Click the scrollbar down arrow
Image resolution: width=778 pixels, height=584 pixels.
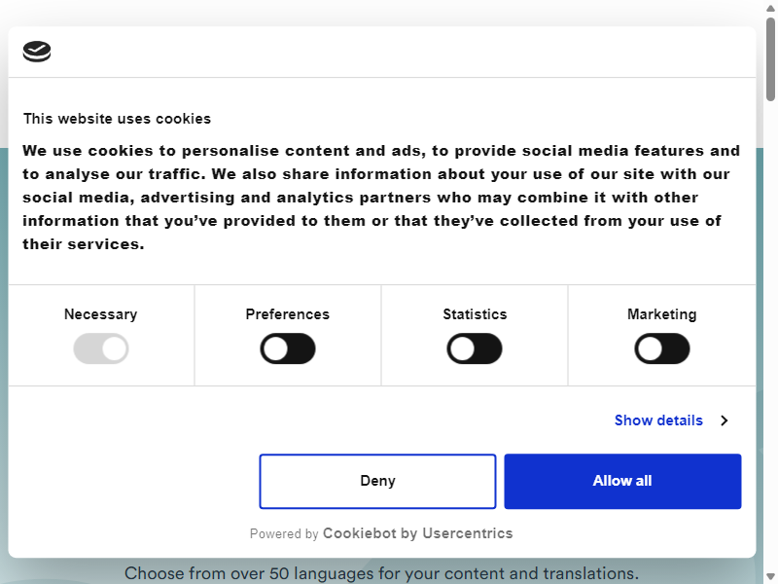pyautogui.click(x=770, y=576)
